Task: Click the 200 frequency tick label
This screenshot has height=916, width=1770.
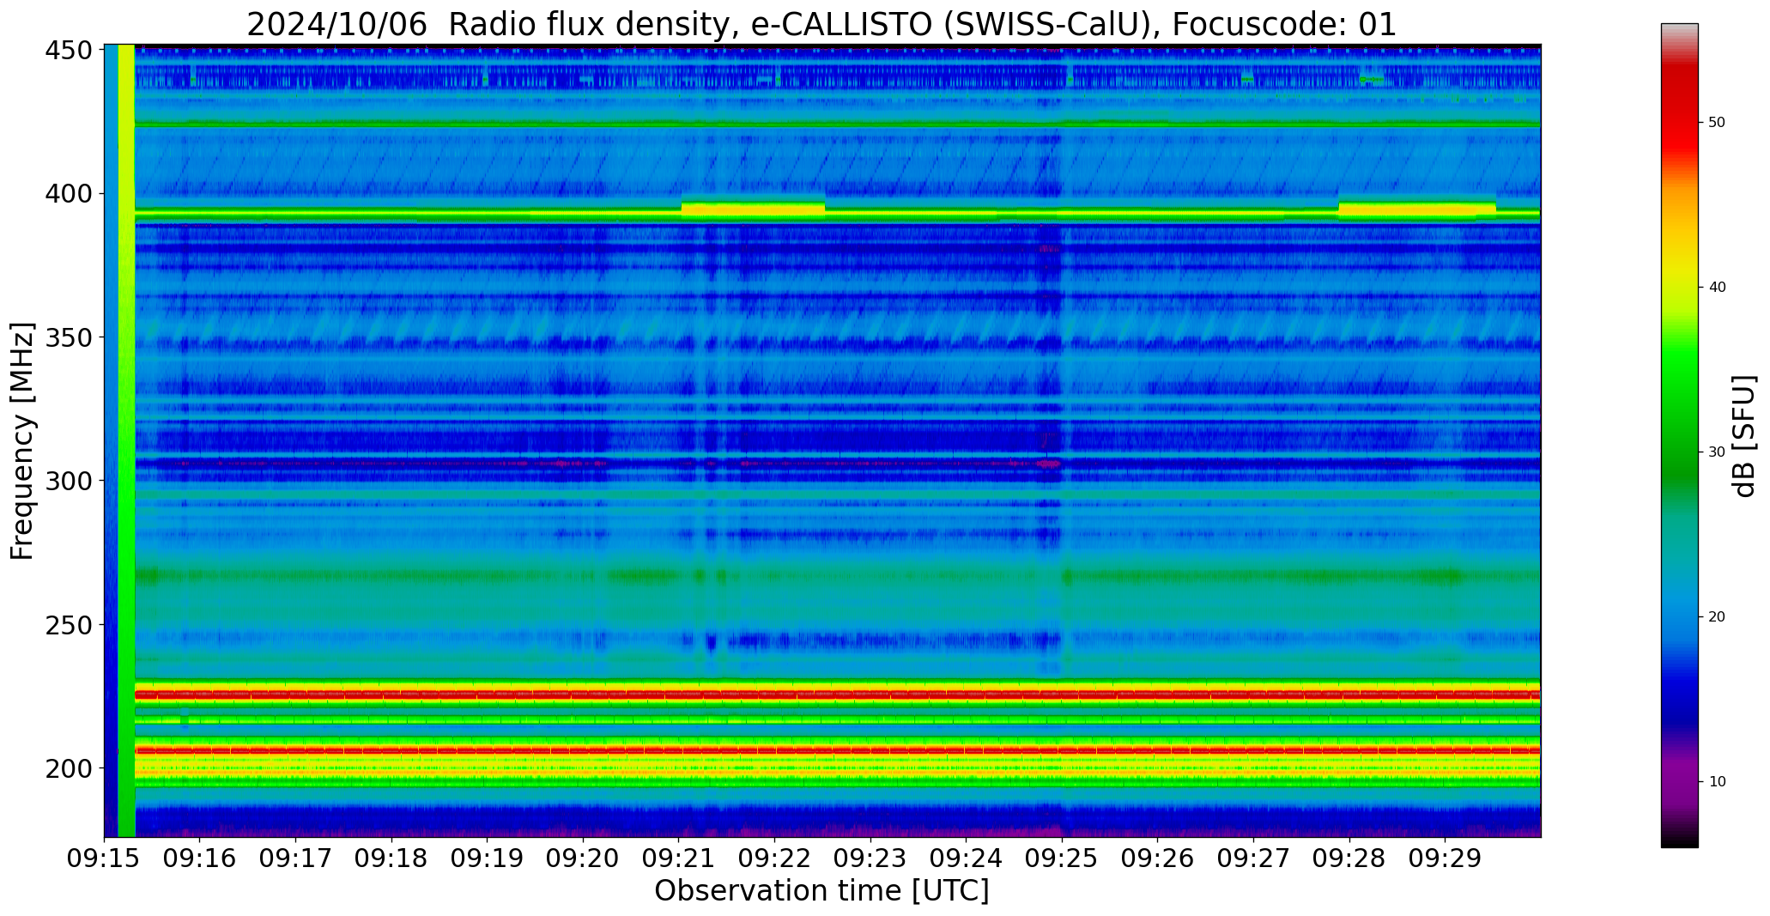Action: pyautogui.click(x=68, y=768)
